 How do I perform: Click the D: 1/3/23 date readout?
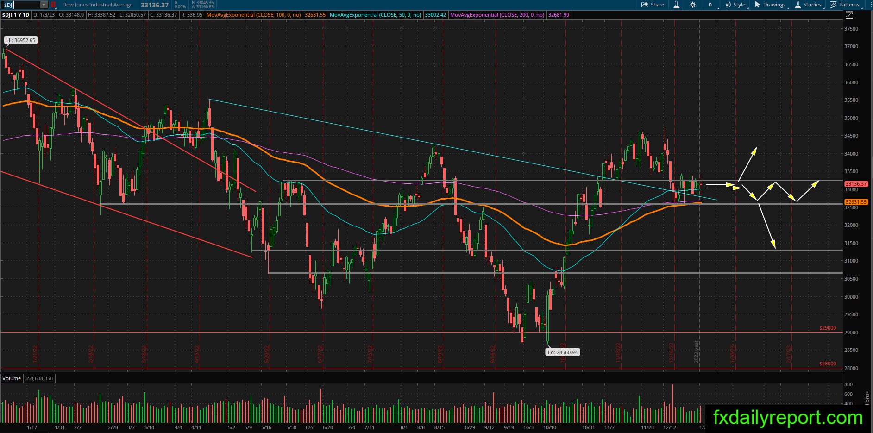44,15
